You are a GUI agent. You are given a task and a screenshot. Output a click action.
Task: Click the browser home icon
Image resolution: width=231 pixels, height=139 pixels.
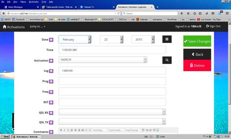188,13
